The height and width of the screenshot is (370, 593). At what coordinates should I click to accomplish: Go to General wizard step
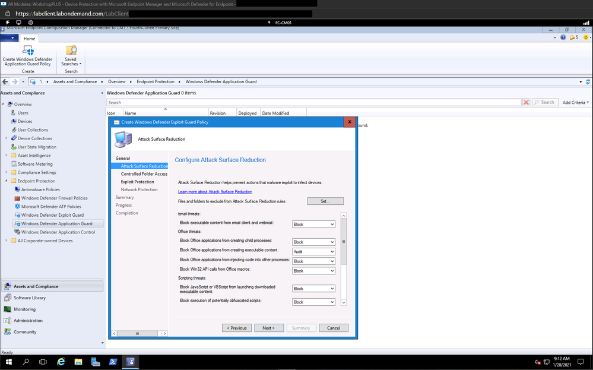point(122,158)
